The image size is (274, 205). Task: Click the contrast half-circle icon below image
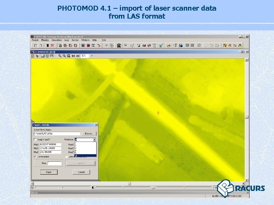click(x=93, y=188)
